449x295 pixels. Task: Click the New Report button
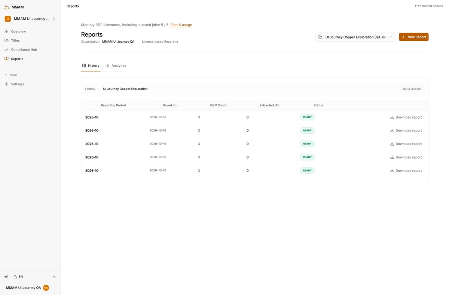(x=414, y=37)
